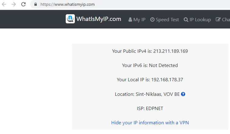Click the clock icon beside Speed Test
230x134 pixels.
(x=152, y=19)
